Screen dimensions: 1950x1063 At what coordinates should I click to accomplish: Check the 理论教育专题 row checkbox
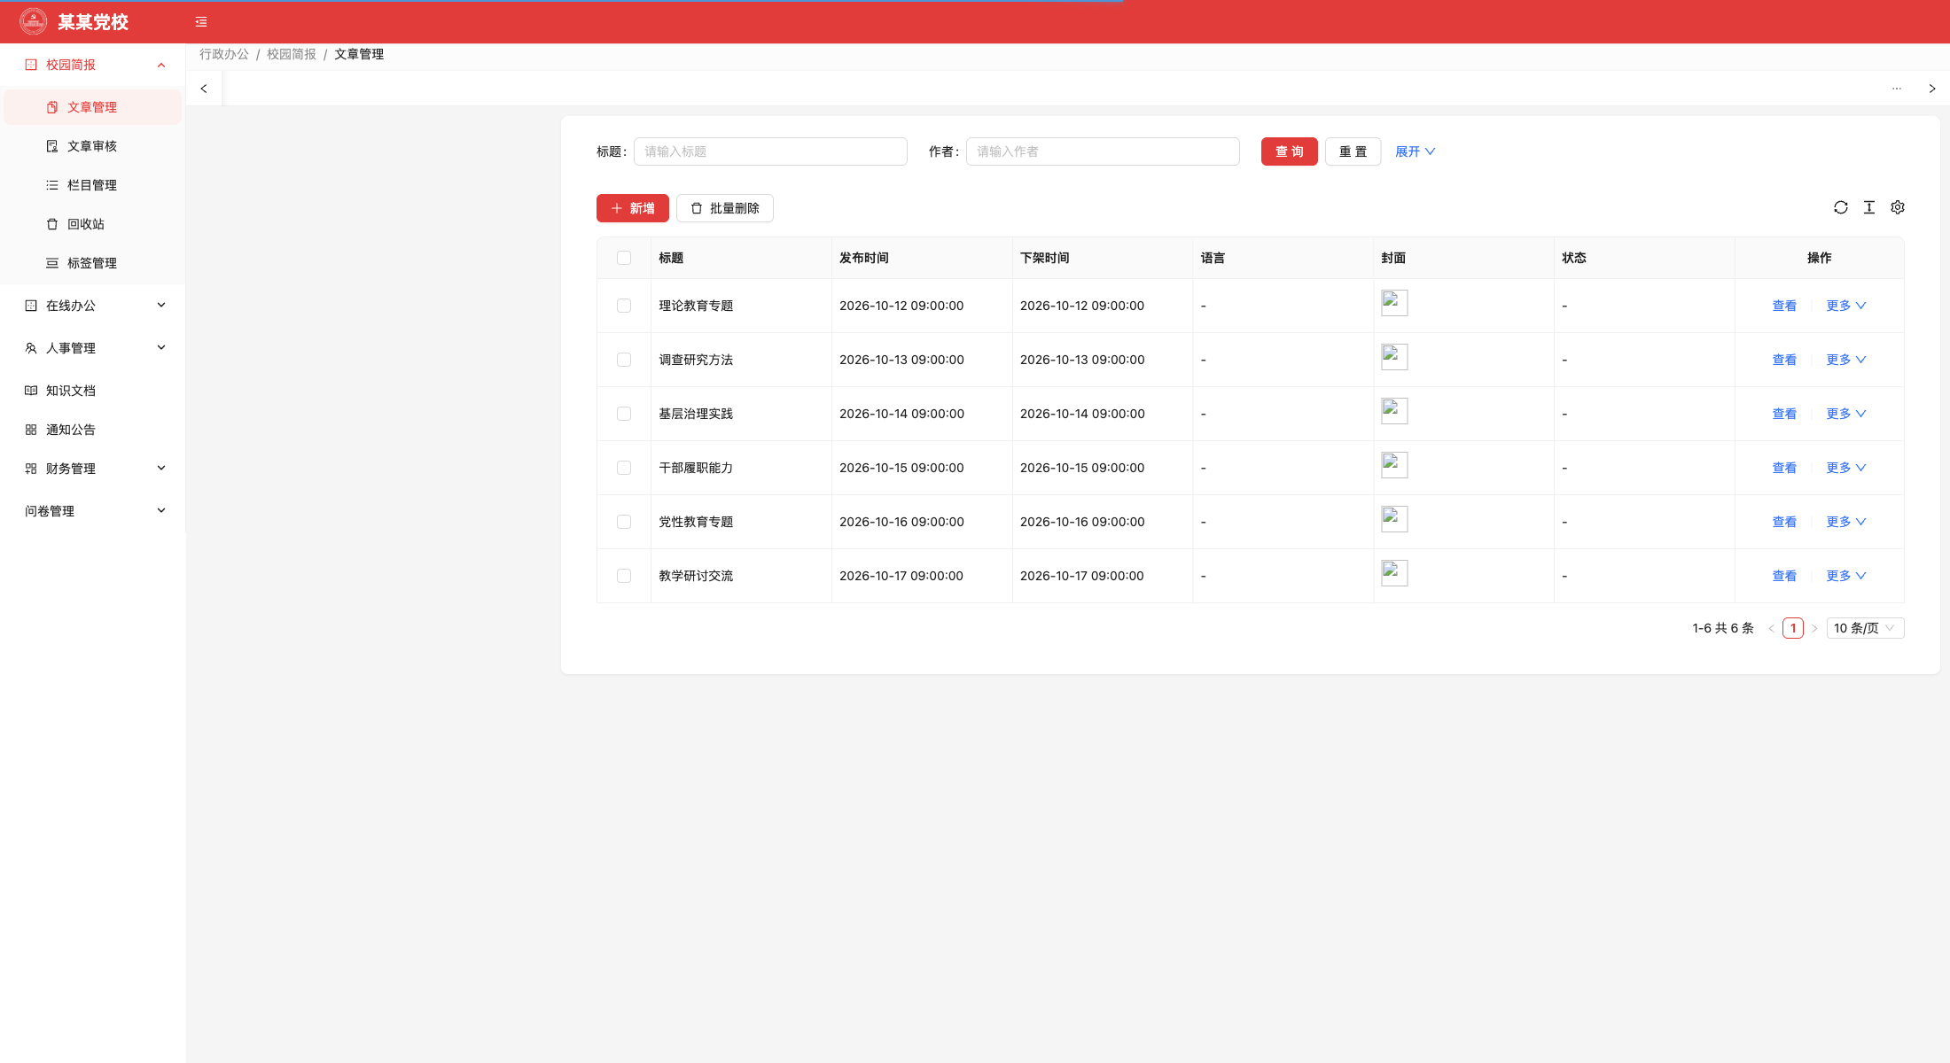pyautogui.click(x=624, y=306)
